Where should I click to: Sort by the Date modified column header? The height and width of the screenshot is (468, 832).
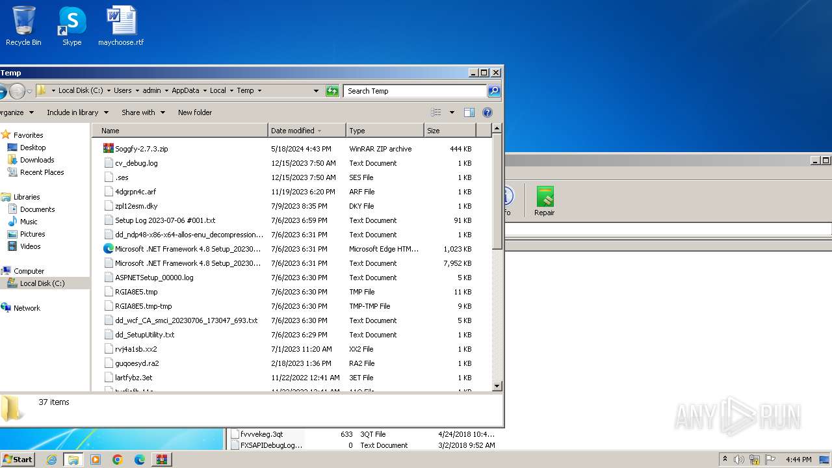[307, 131]
